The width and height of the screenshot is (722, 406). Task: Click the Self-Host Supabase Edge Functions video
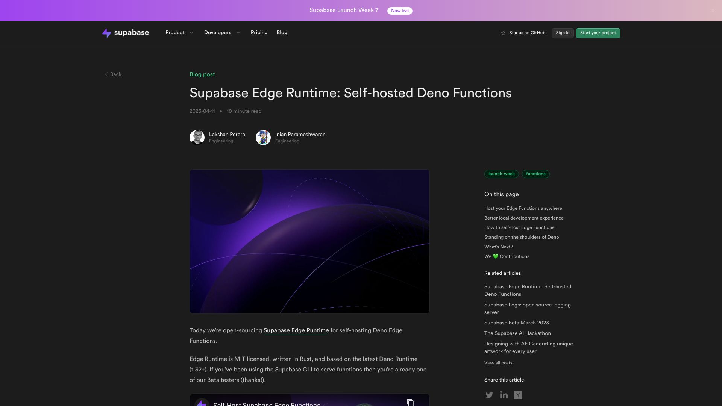[309, 400]
